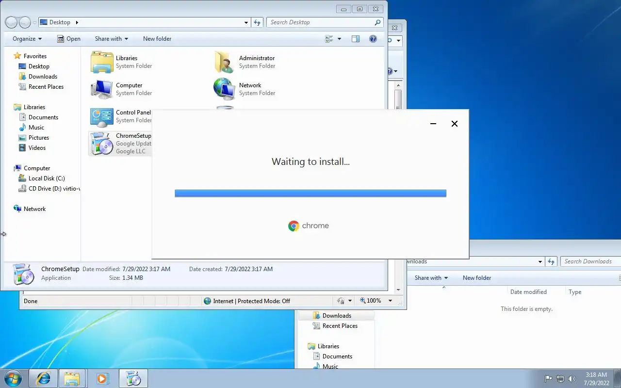Open the Share with dropdown in Desktop window
This screenshot has height=388, width=621.
click(x=112, y=39)
